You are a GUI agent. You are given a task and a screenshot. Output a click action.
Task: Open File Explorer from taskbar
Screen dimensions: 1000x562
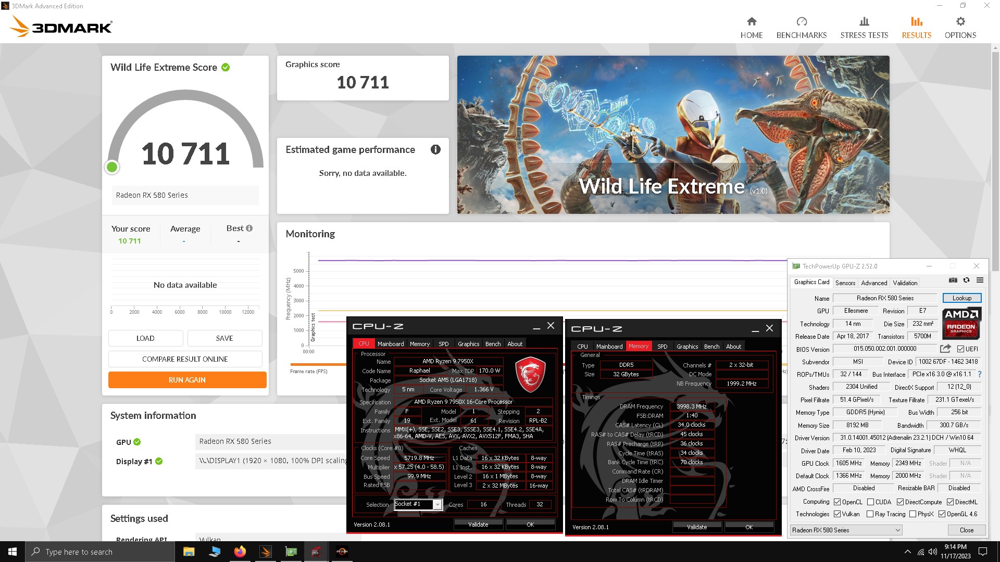[189, 552]
